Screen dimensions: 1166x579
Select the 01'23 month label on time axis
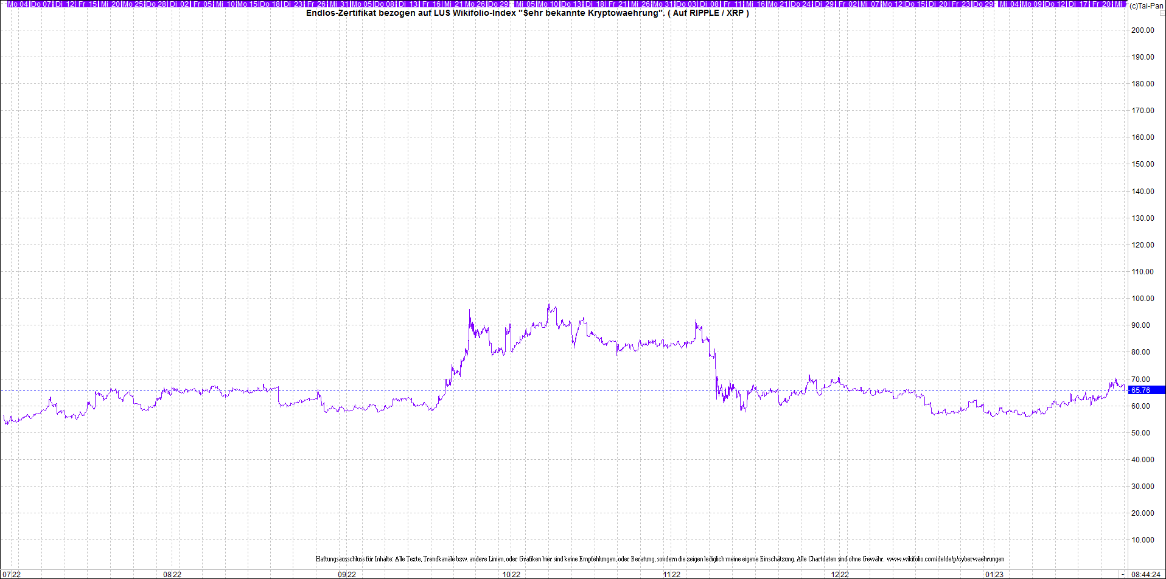pos(994,574)
